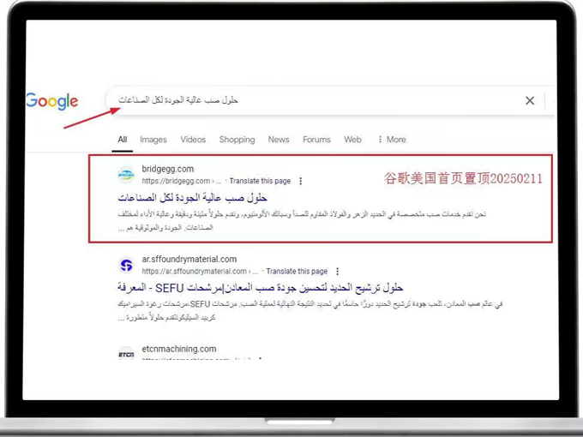Click the bridgegg.com site name
This screenshot has height=437, width=583.
coord(168,169)
